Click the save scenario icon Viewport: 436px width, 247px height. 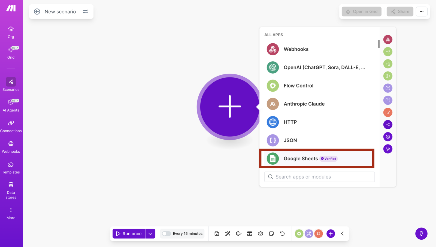click(x=217, y=234)
